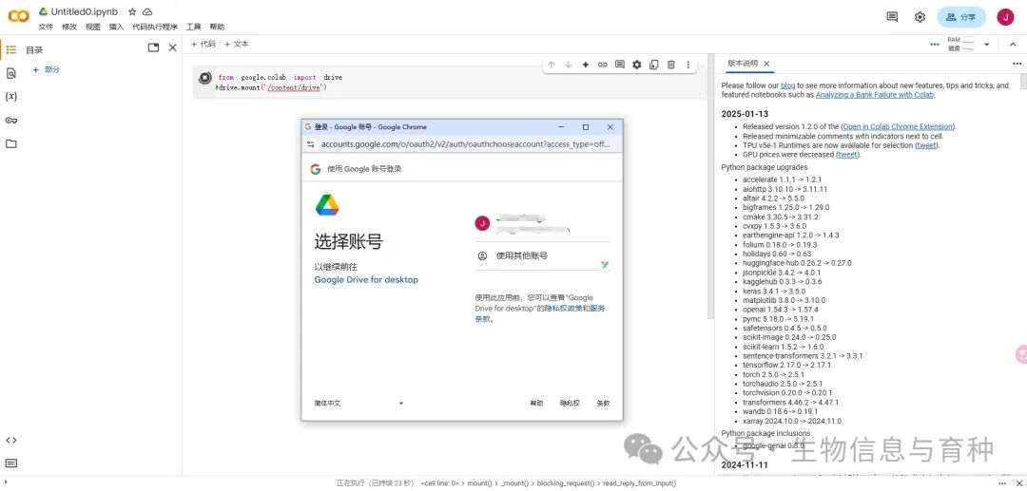Open the secrets key sidebar icon
The width and height of the screenshot is (1027, 491).
click(11, 121)
